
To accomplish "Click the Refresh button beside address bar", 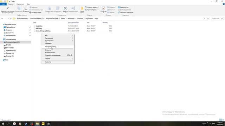I will 208,19.
